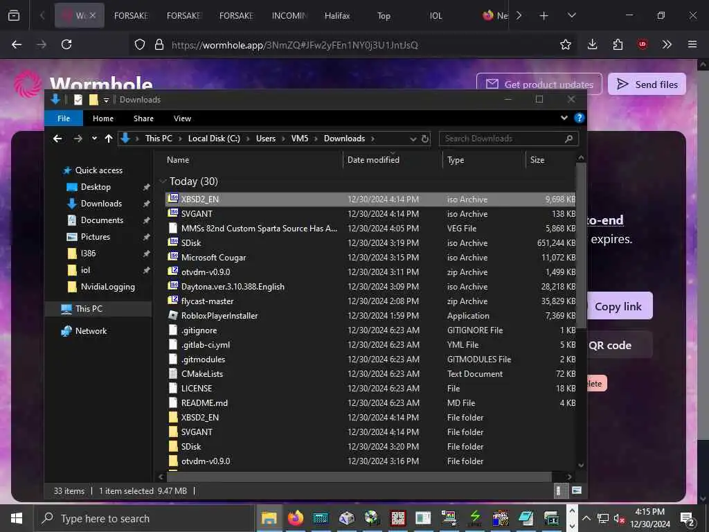Open the Firefox downloads panel icon
Screen dimensions: 709x532
pos(593,44)
